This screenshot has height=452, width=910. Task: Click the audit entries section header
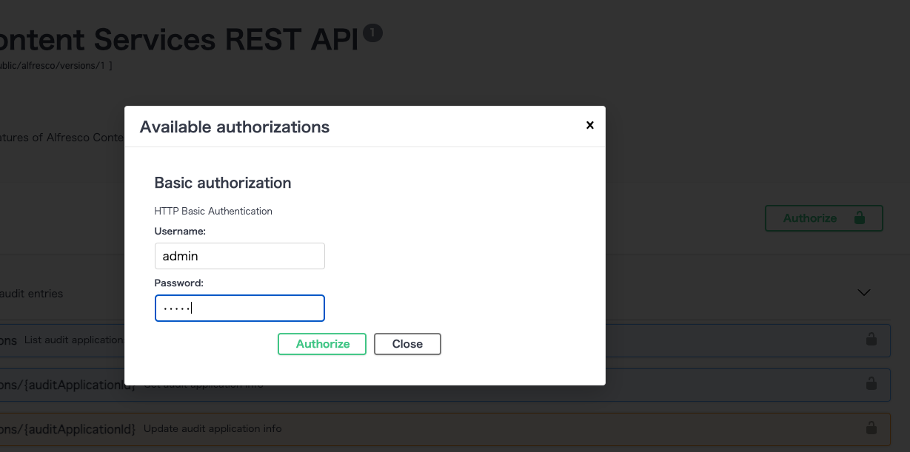33,293
